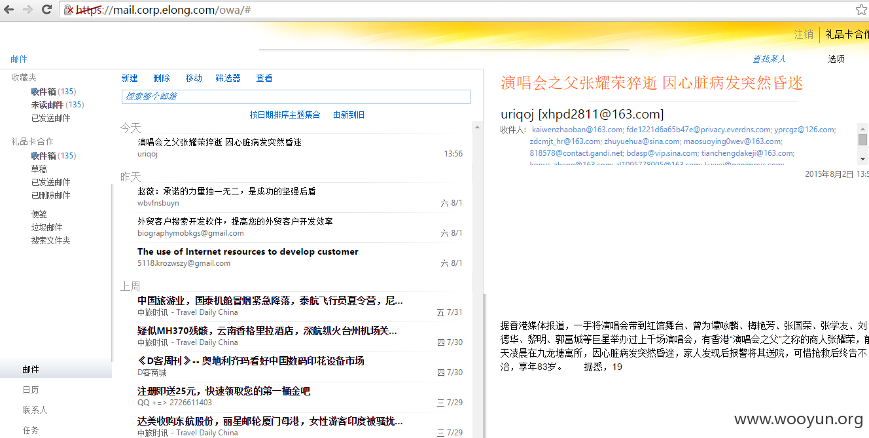Viewport: 869px width, 438px height.
Task: Open the 查看 view menu
Action: [x=264, y=78]
